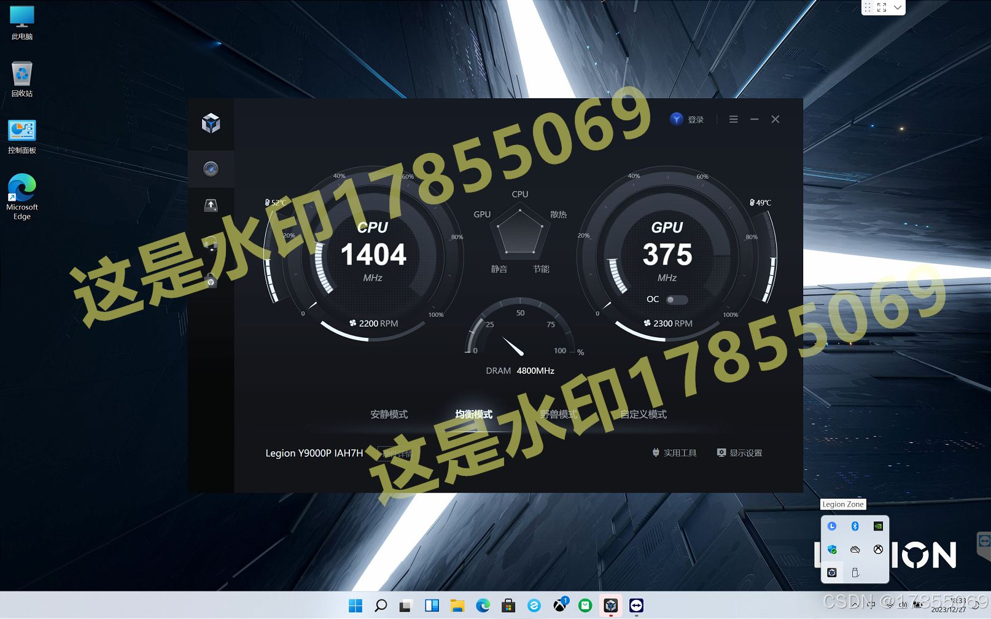Screen dimensions: 991x619
Task: Click blue L clock icon in tray overflow
Action: tap(832, 526)
